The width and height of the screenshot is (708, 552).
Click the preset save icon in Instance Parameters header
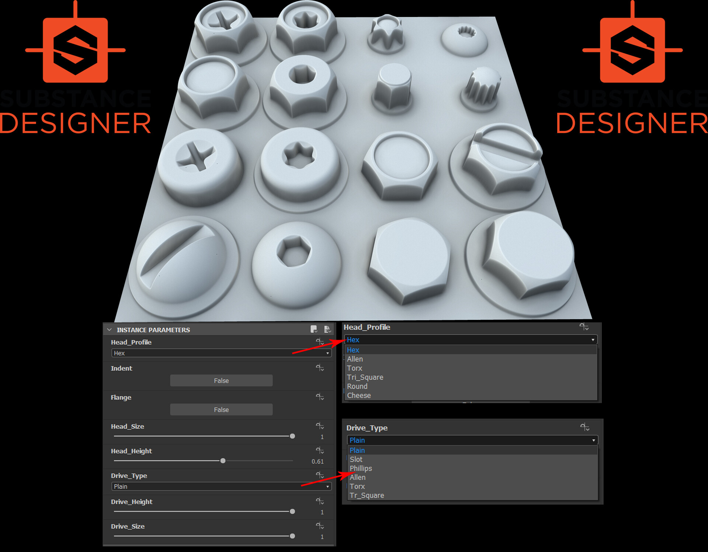pos(314,329)
